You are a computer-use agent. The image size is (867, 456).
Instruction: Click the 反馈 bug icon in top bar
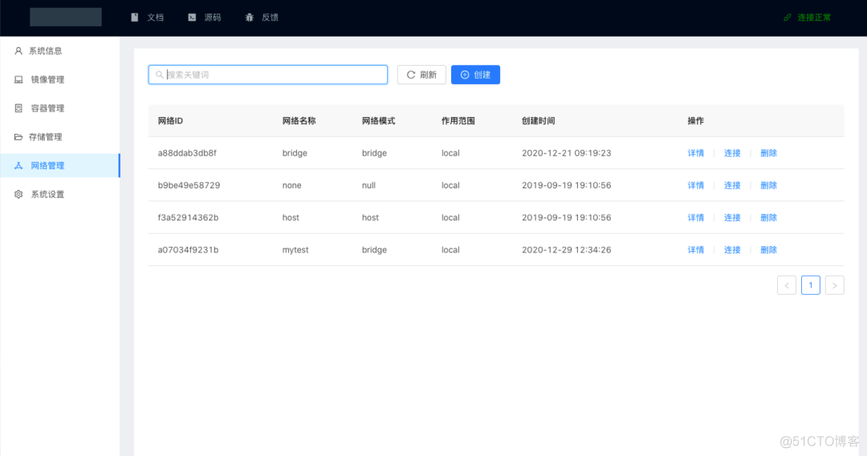pos(250,17)
